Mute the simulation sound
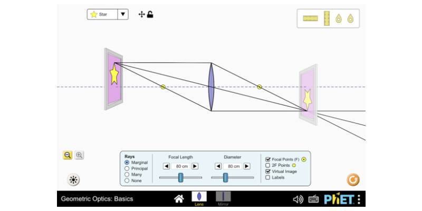Image resolution: width=422 pixels, height=211 pixels. tap(298, 199)
